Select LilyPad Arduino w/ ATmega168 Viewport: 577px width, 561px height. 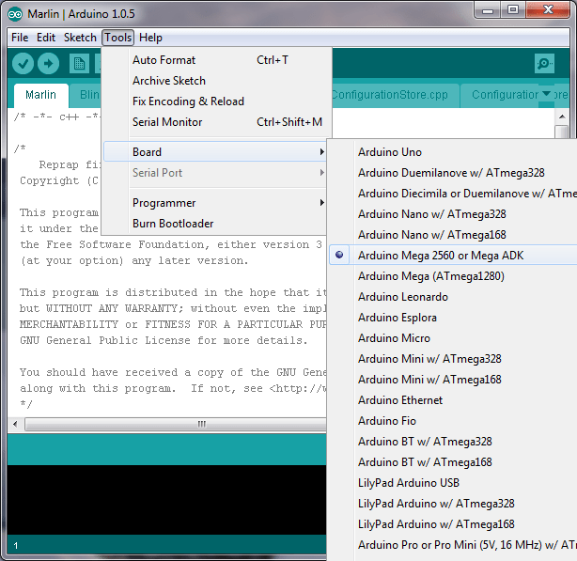pos(453,523)
